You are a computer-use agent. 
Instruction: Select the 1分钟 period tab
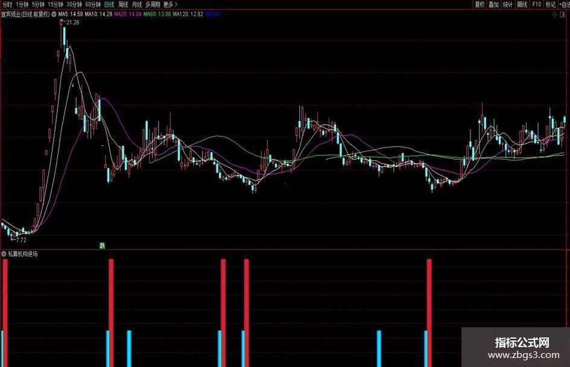click(x=22, y=4)
